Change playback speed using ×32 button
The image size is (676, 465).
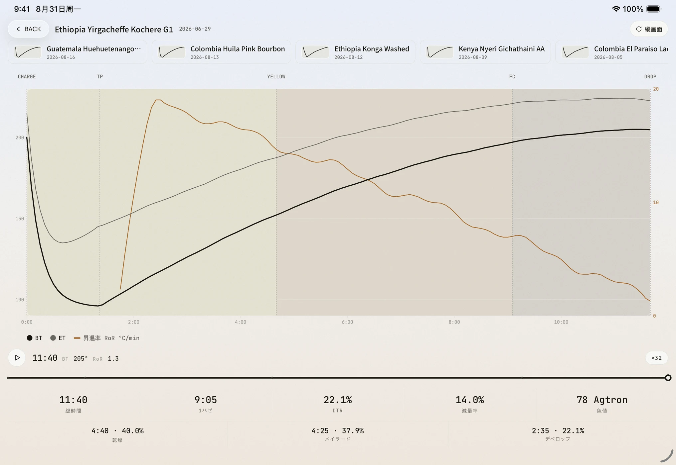tap(656, 358)
